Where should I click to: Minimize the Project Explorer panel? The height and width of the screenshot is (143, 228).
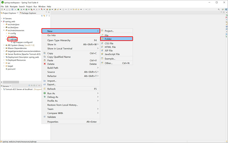coord(46,12)
